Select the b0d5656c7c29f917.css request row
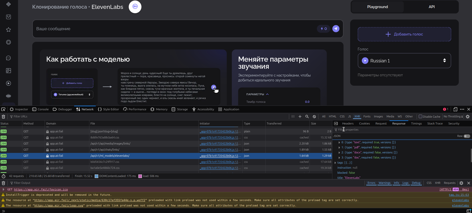The image size is (472, 213). [166, 162]
